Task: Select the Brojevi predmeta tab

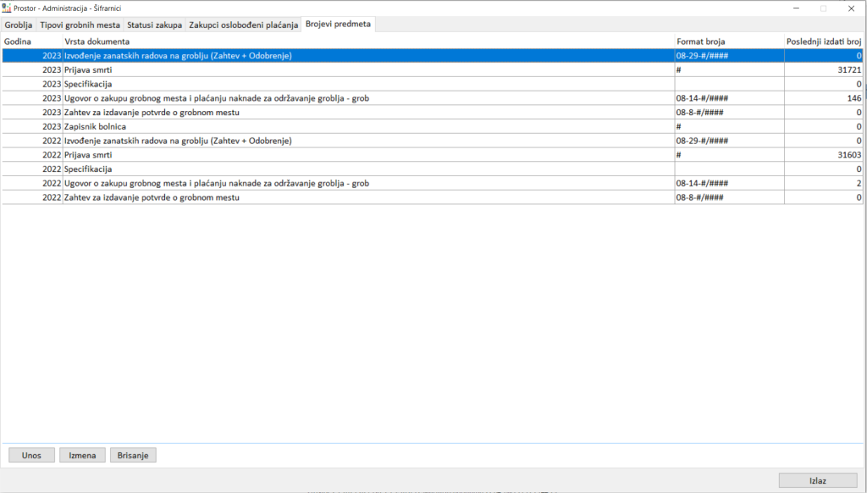Action: pos(339,25)
